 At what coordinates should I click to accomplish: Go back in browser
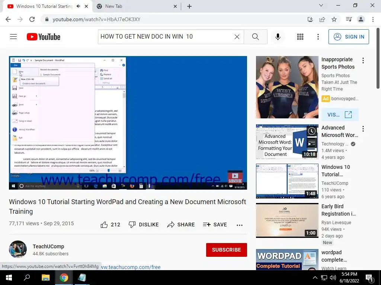(x=8, y=19)
